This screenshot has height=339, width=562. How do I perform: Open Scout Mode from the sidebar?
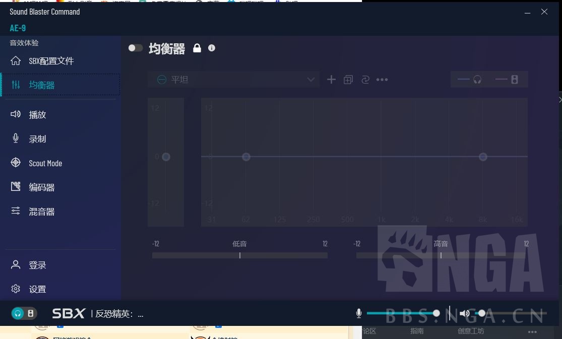(45, 163)
